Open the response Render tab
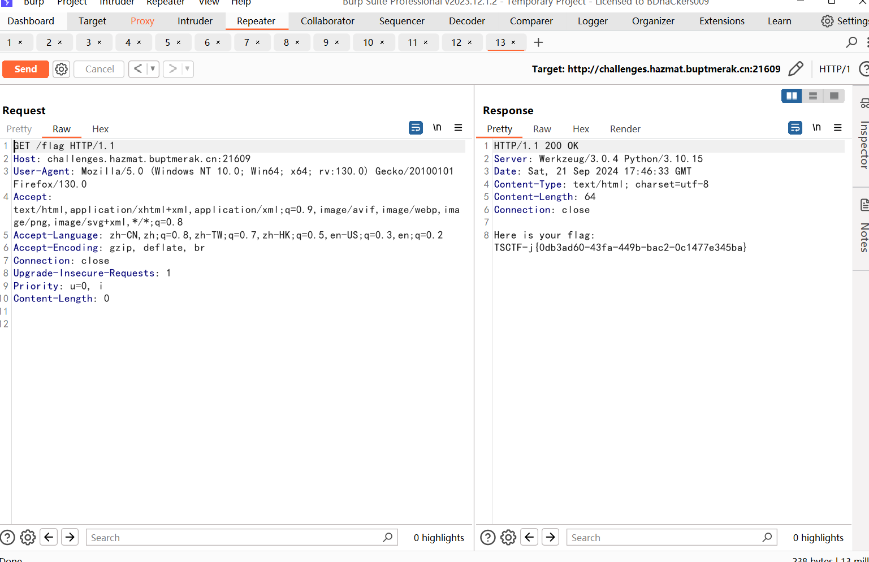The width and height of the screenshot is (869, 562). coord(625,129)
